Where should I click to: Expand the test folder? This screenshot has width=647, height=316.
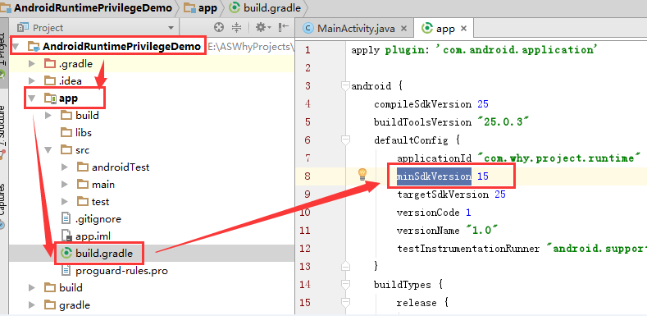(x=65, y=202)
